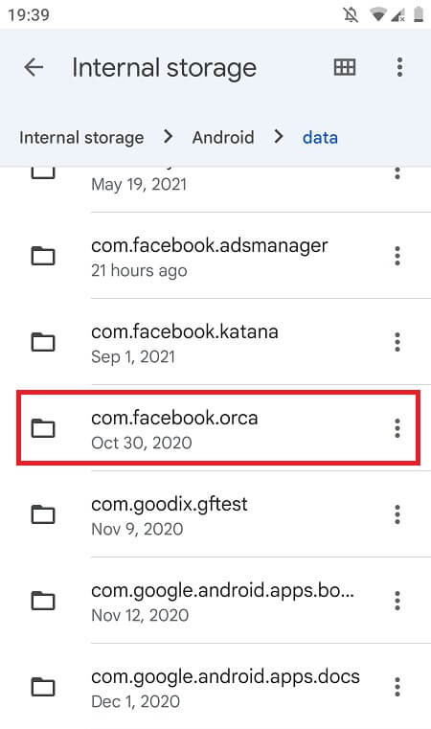Open the top bar overflow menu
Screen dimensions: 431x729
coord(399,68)
